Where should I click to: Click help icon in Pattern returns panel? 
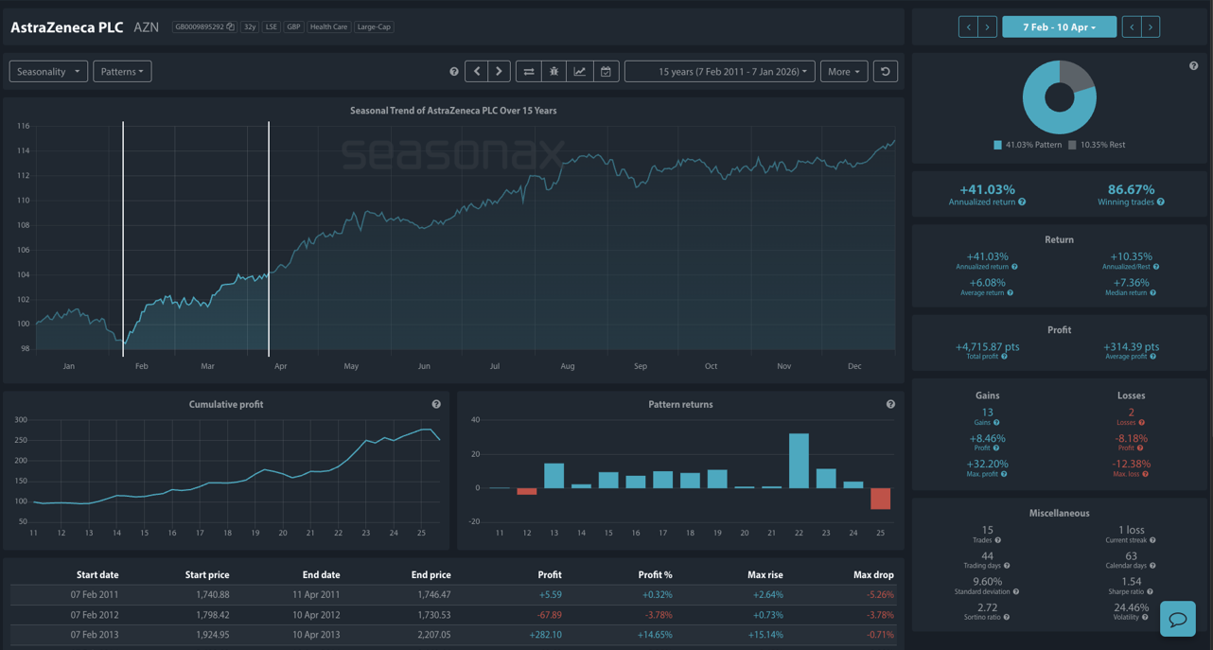point(890,405)
